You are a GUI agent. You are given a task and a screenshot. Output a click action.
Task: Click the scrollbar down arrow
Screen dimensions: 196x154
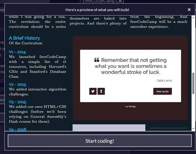(193, 129)
